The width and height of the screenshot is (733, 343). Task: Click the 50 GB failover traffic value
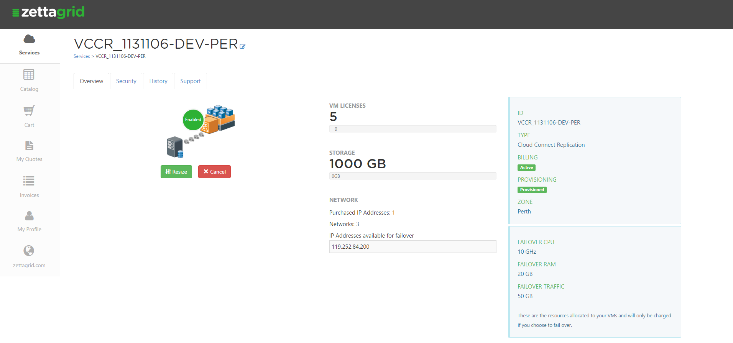coord(525,296)
